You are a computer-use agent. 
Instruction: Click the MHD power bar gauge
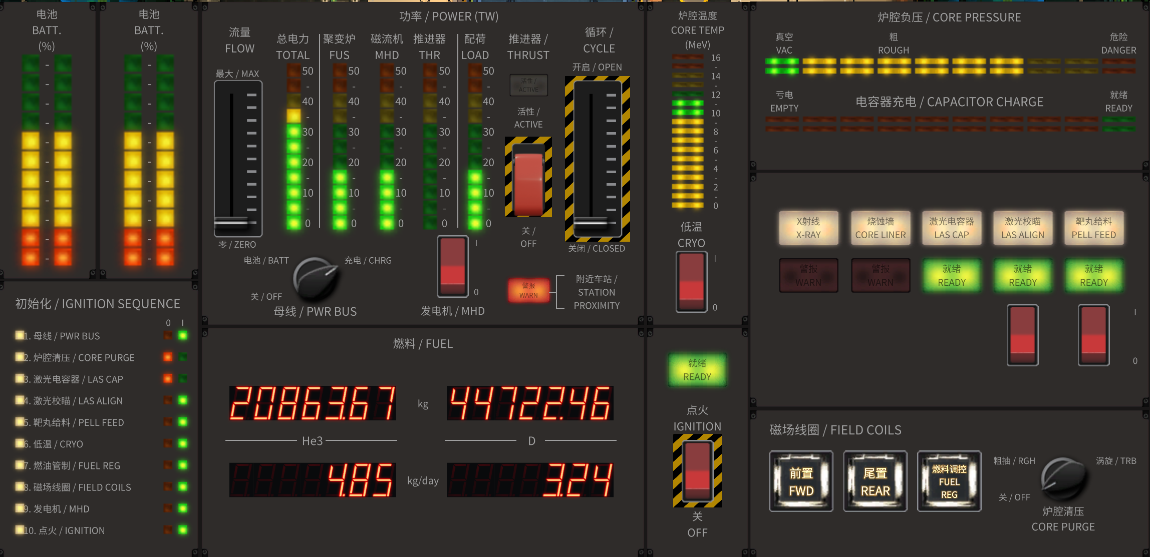point(387,147)
